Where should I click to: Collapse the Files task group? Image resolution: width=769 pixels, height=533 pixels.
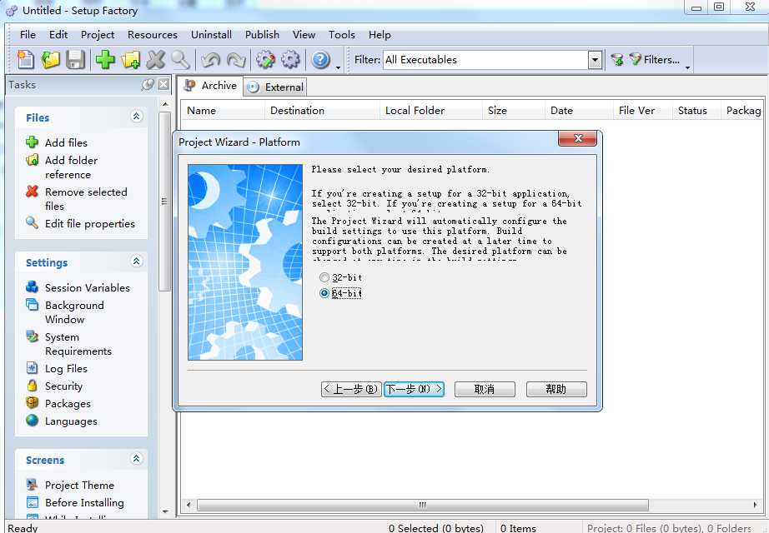pos(137,116)
